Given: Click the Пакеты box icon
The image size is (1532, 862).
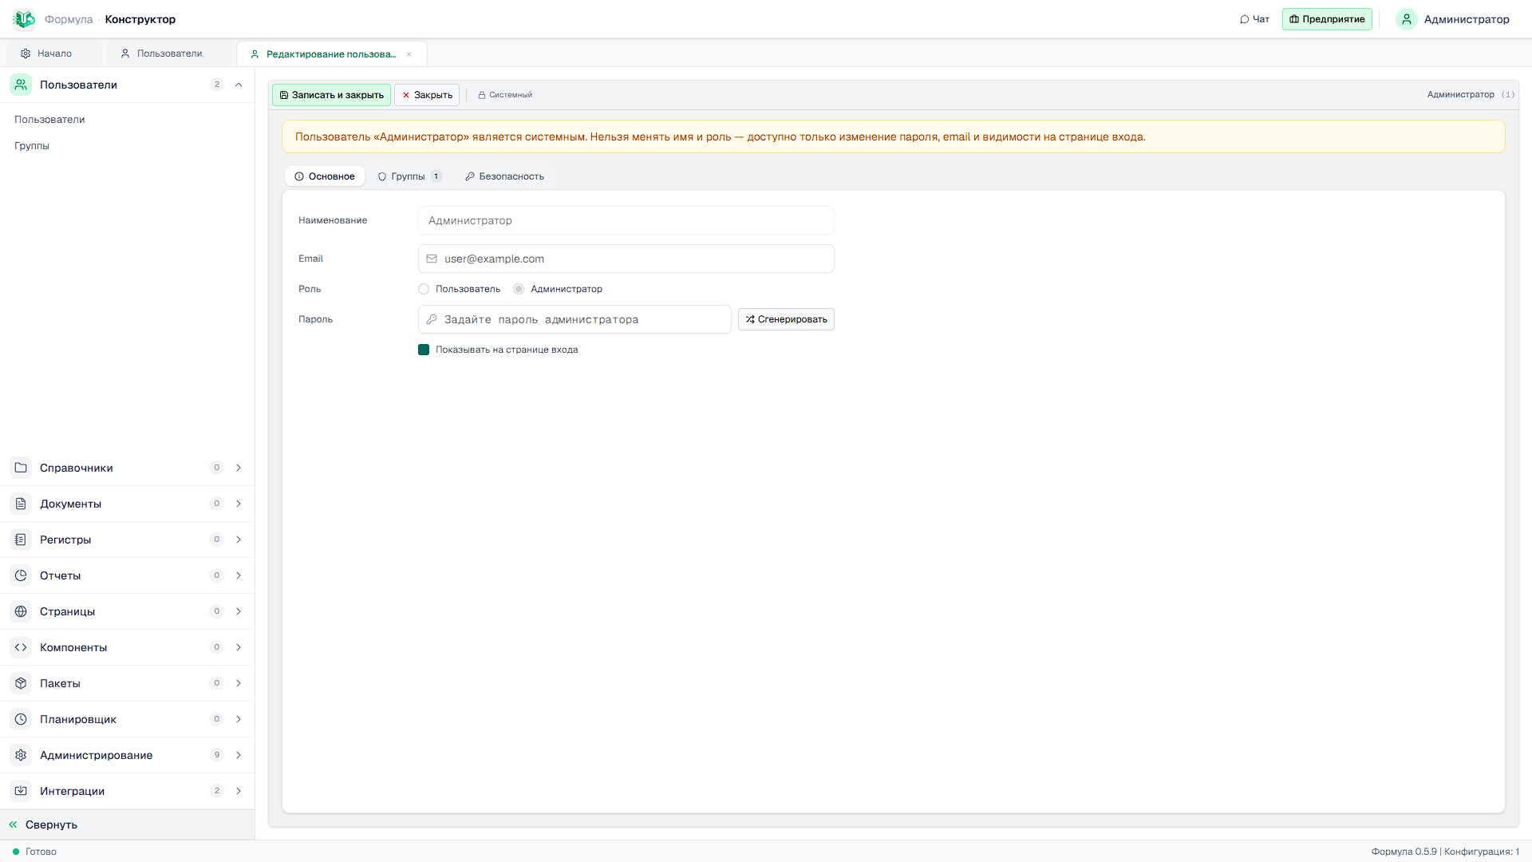Looking at the screenshot, I should tap(21, 683).
